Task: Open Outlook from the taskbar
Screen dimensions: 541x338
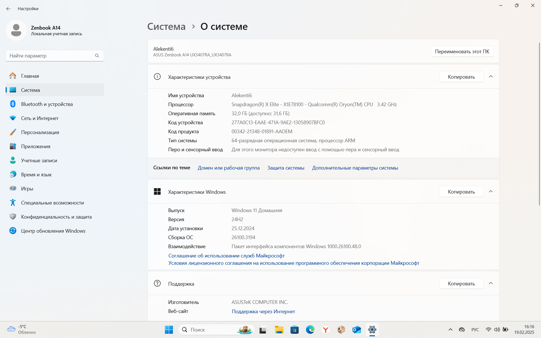Action: coord(357,330)
